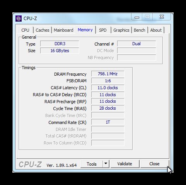Go to the Bench tab
The height and width of the screenshot is (185, 186).
140,30
